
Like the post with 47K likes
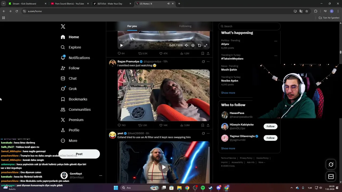[163, 53]
